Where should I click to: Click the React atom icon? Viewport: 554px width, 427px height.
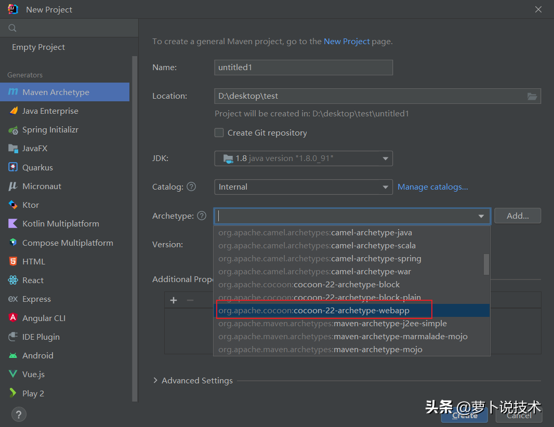pos(13,280)
